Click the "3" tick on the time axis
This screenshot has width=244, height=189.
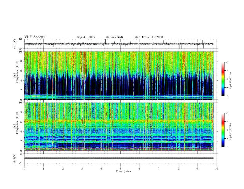click(x=82, y=169)
